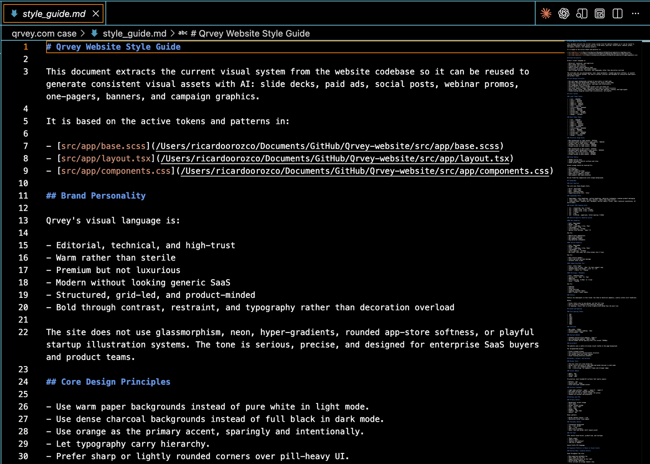Click 'Premium but not luxurious' bullet
This screenshot has height=464, width=650.
113,270
